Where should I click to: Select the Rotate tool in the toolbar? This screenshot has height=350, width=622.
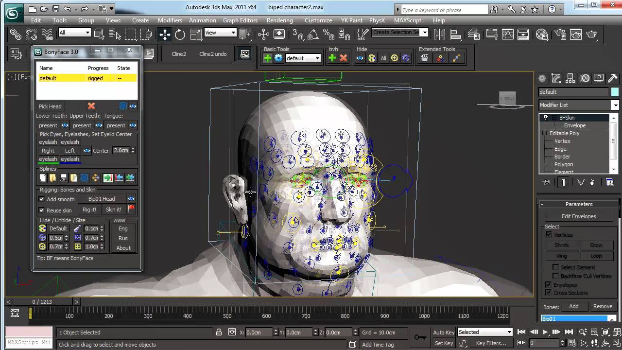[x=180, y=34]
